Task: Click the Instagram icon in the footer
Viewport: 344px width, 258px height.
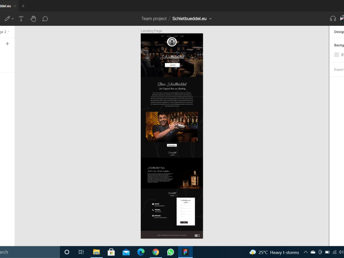Action: 198,235
